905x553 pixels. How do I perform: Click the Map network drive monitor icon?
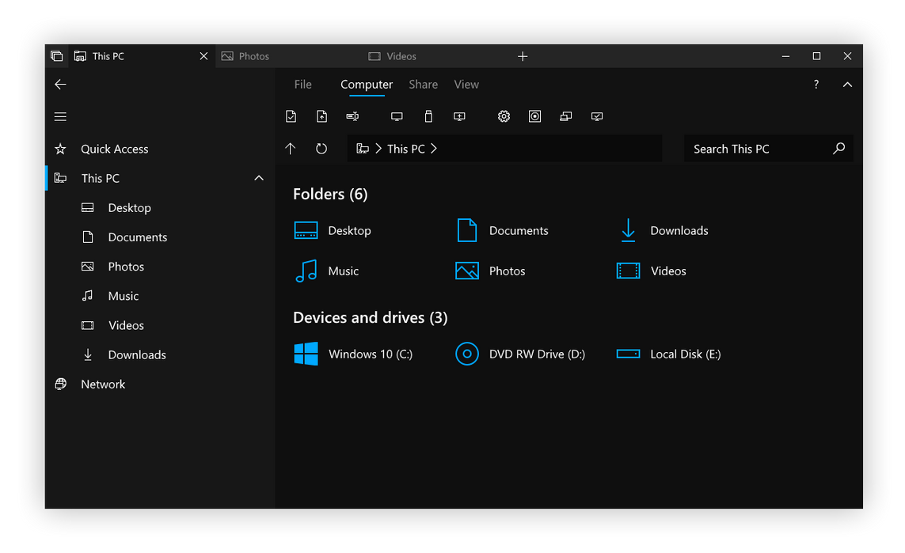pyautogui.click(x=396, y=116)
